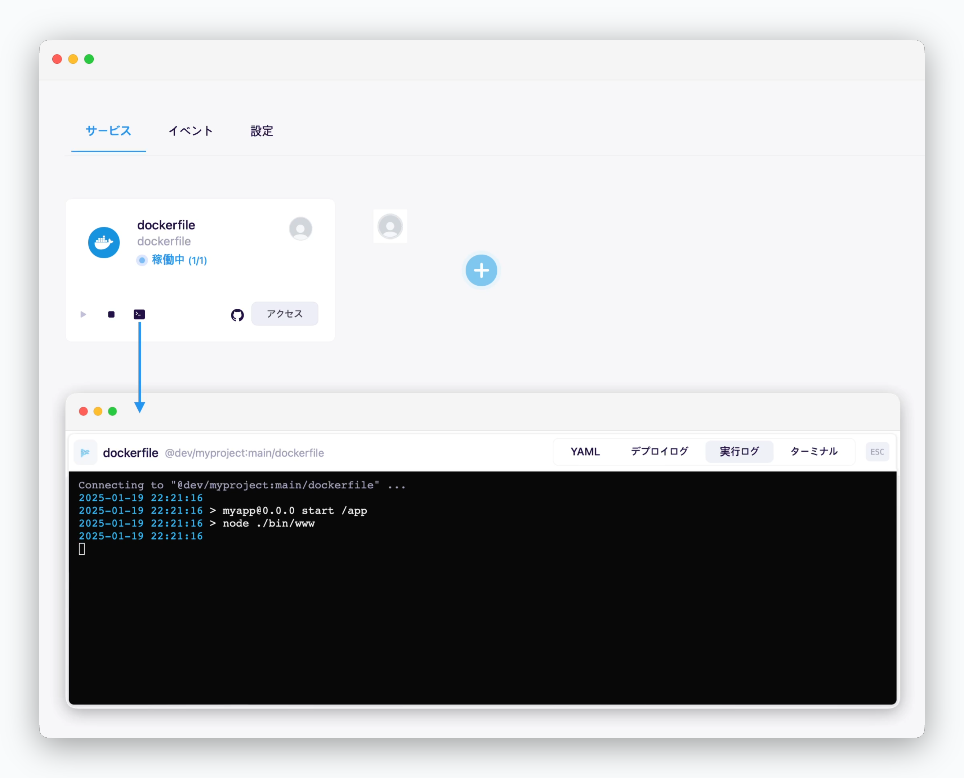Image resolution: width=964 pixels, height=778 pixels.
Task: Click the dockerfile name in log panel header
Action: pos(130,453)
